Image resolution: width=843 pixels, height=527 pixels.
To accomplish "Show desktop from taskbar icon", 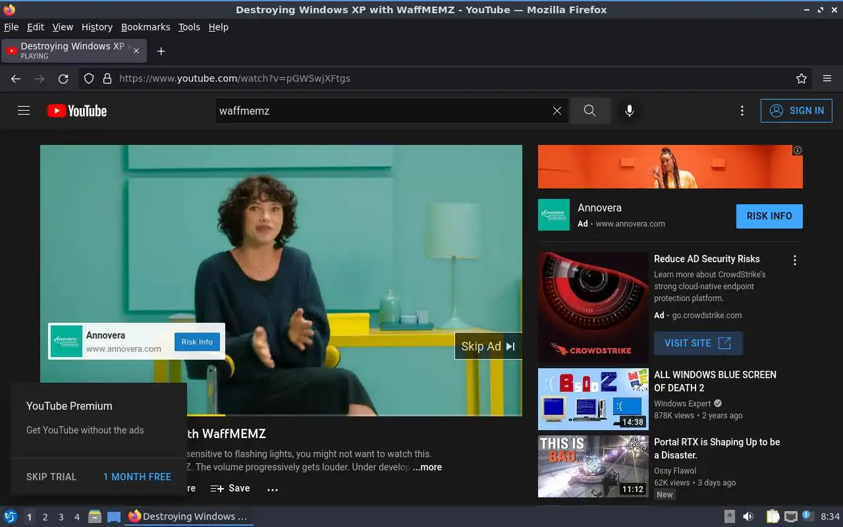I will 113,516.
